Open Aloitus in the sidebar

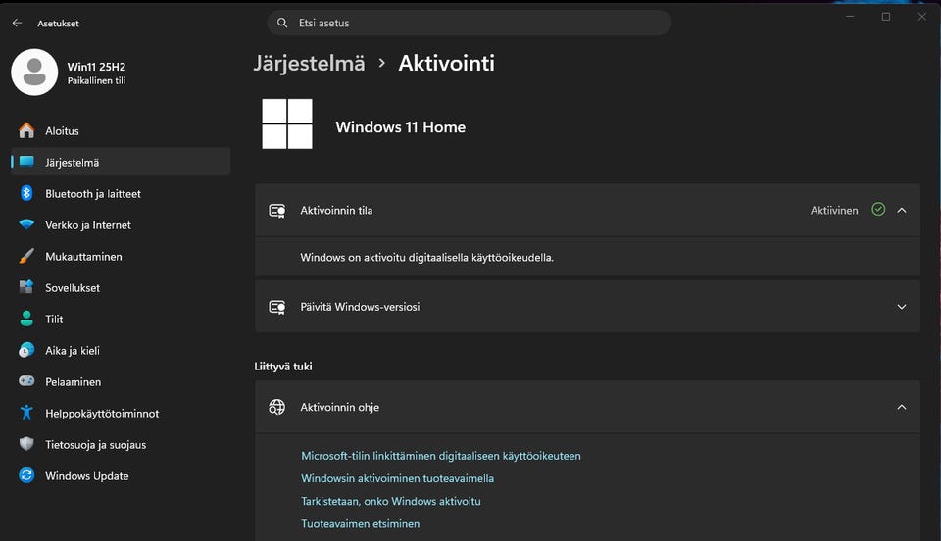click(121, 130)
